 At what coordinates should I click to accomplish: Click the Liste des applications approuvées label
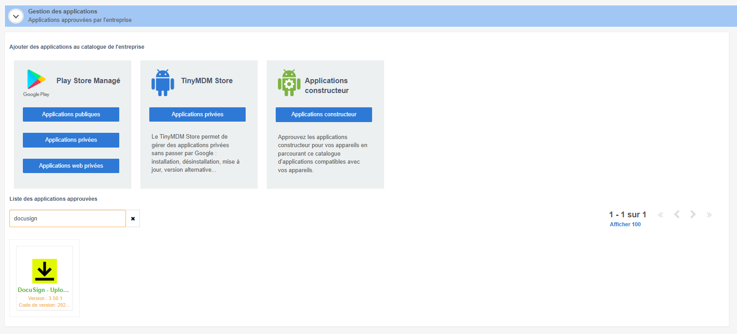coord(53,199)
